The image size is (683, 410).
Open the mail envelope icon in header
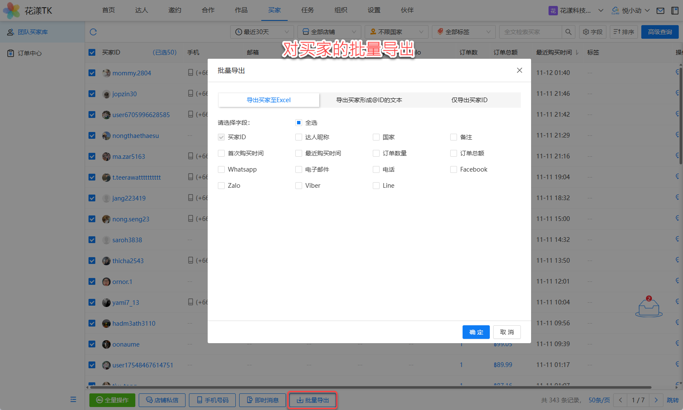660,11
